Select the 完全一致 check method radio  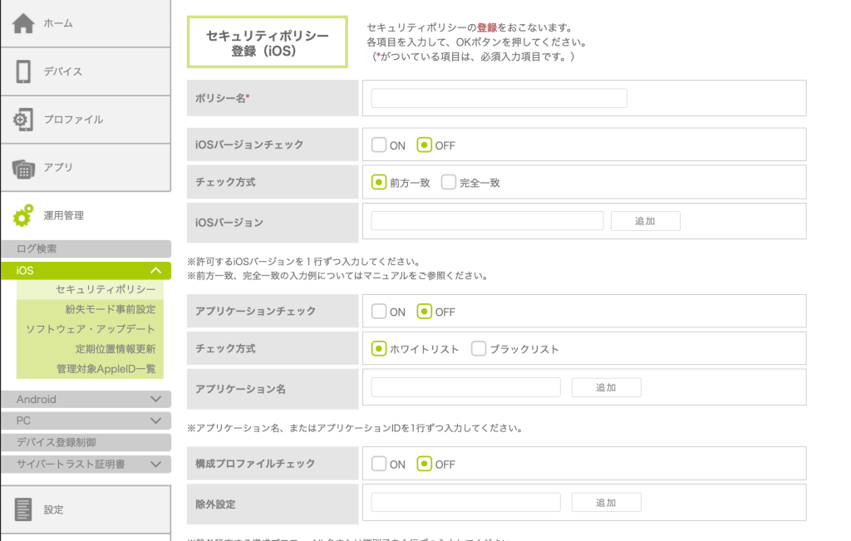449,182
